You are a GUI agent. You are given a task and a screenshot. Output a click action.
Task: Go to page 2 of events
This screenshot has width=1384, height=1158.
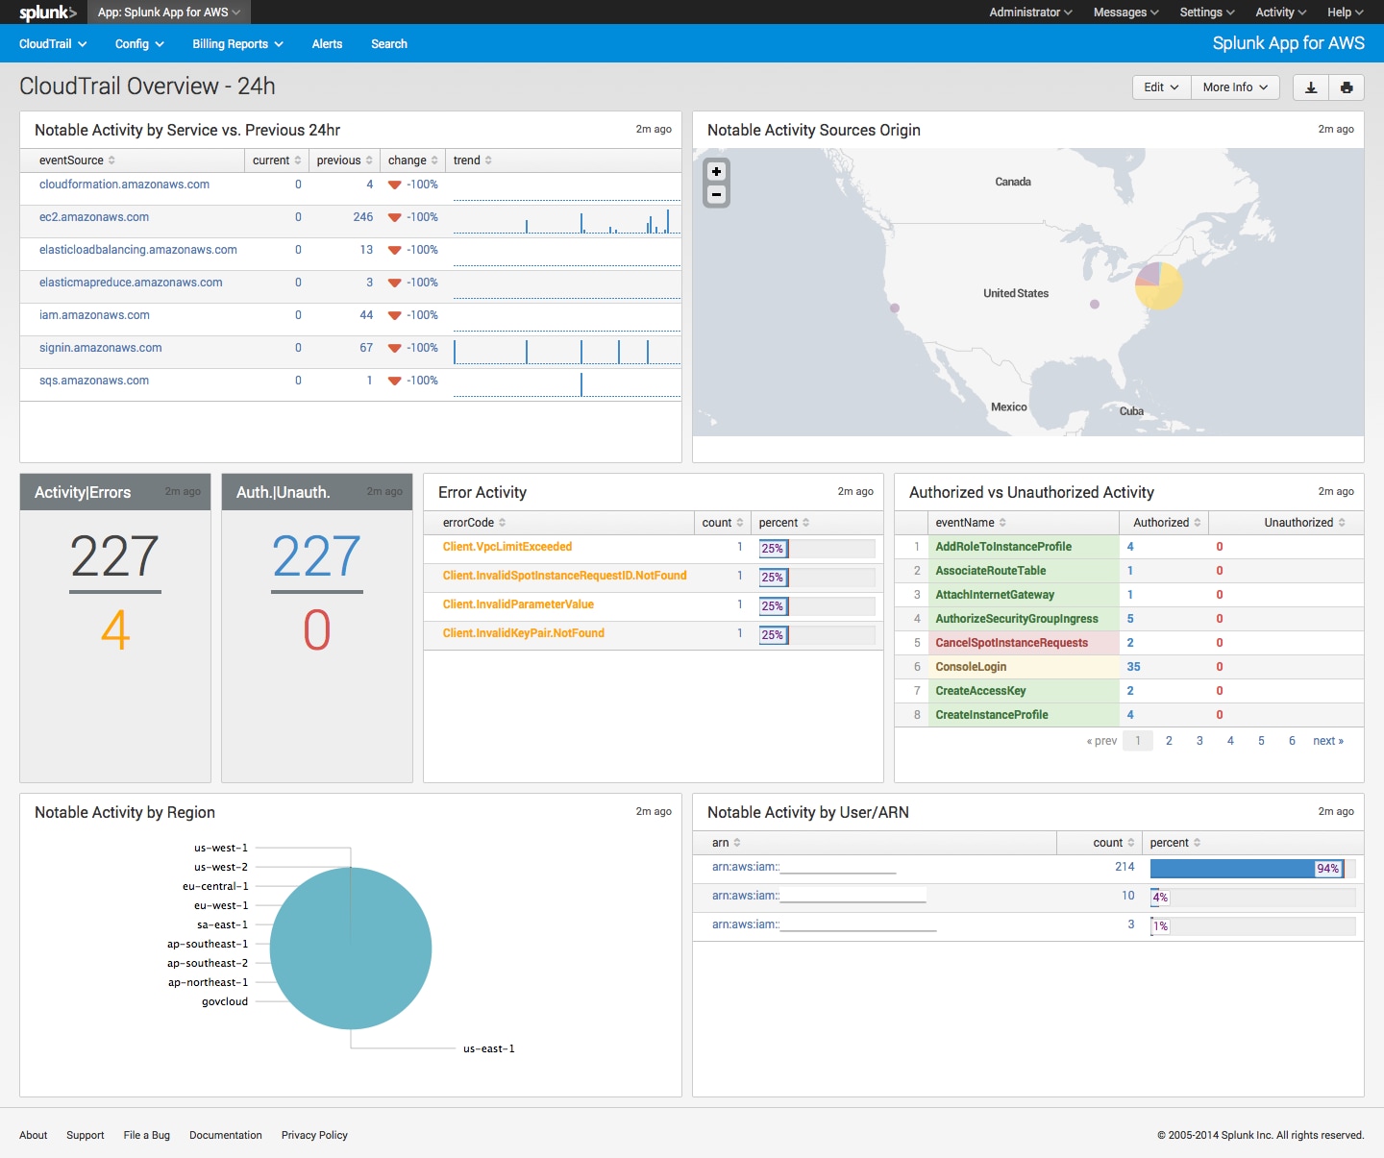(1169, 741)
